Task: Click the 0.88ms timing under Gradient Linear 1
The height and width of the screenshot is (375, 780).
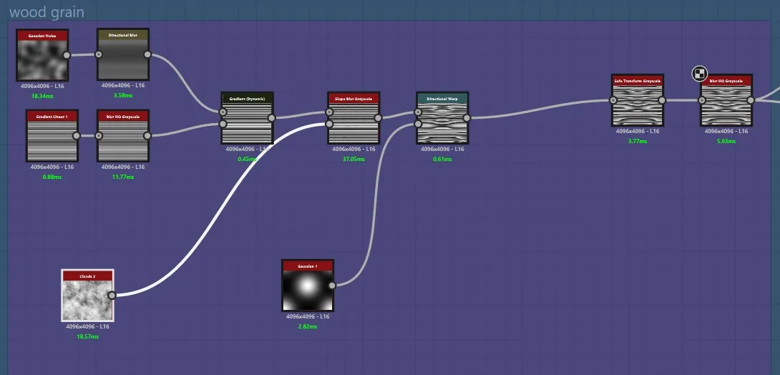Action: coord(52,177)
